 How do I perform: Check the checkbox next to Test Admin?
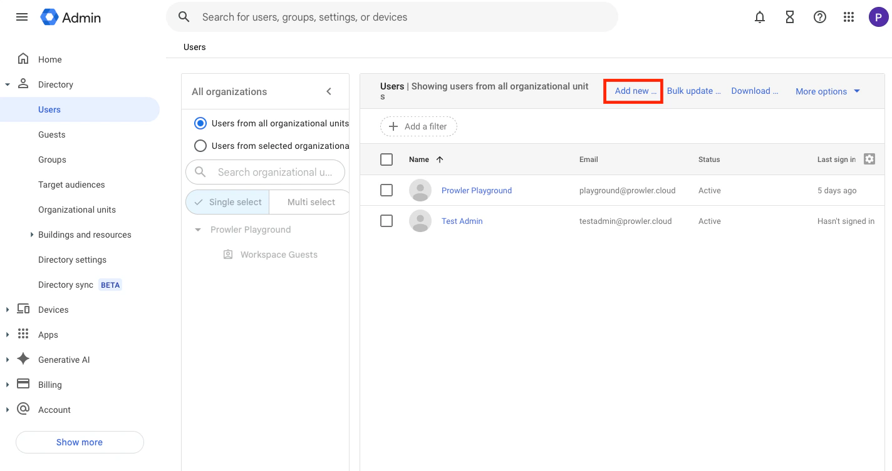click(x=386, y=221)
